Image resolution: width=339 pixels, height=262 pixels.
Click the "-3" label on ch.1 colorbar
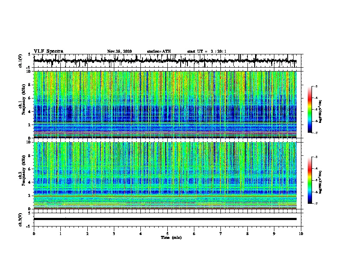[x=316, y=86]
